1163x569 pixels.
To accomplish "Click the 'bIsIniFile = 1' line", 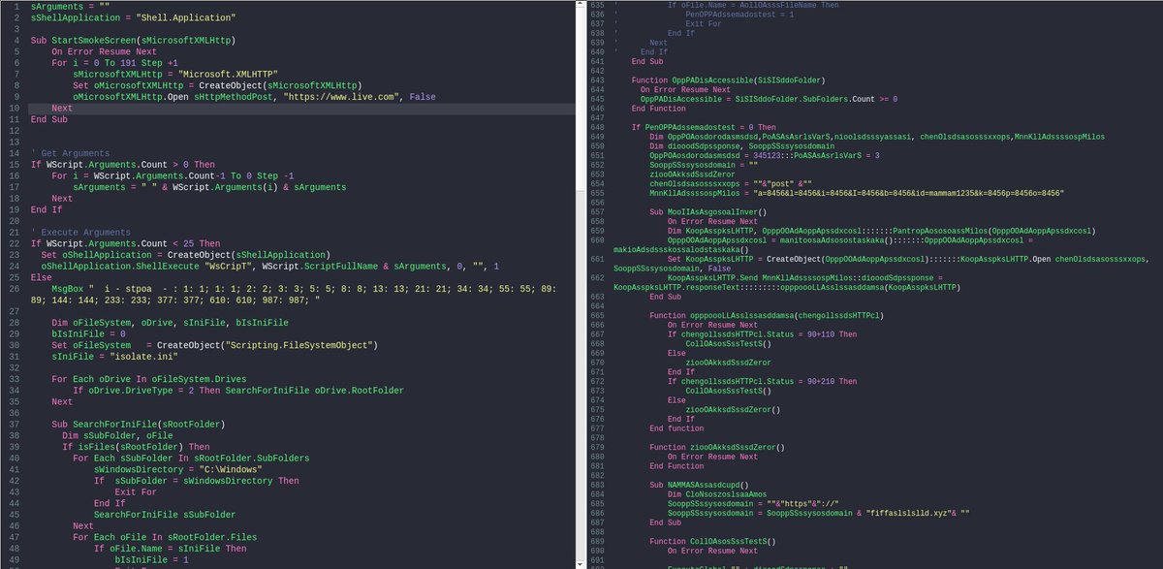I will [x=151, y=560].
